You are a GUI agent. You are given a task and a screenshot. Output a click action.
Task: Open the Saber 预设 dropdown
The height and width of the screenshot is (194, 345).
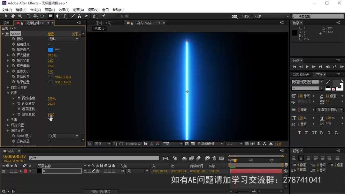click(63, 39)
